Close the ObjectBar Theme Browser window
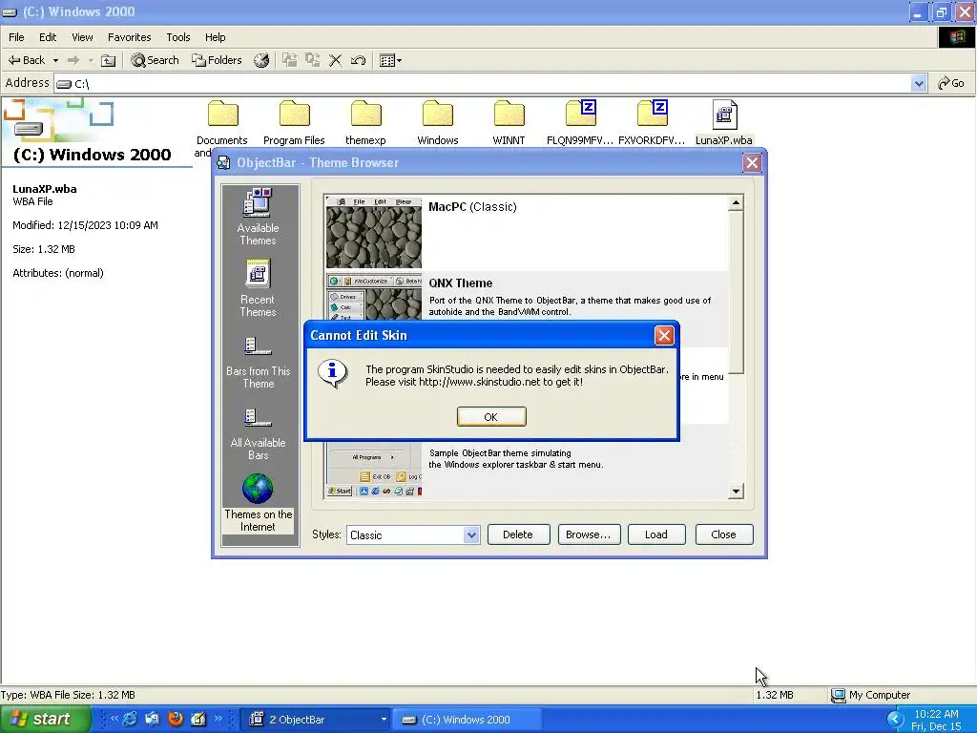977x733 pixels. (x=752, y=162)
